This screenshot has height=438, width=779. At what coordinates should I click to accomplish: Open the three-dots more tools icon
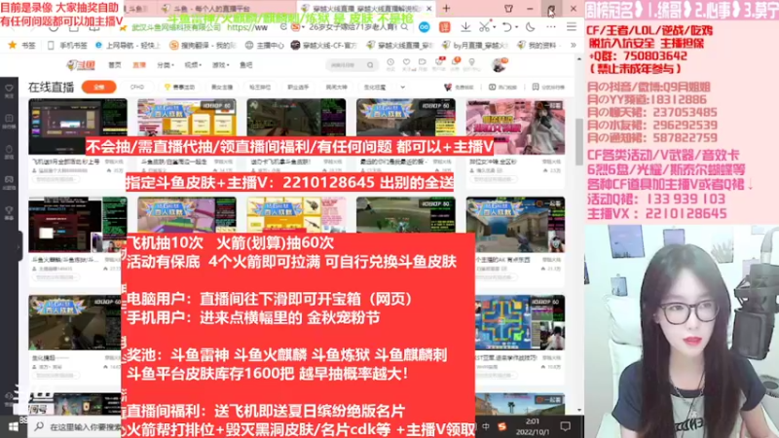551,27
